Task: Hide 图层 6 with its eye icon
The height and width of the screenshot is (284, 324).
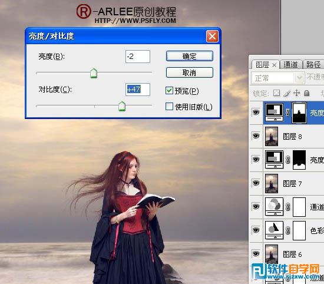Action: [256, 253]
